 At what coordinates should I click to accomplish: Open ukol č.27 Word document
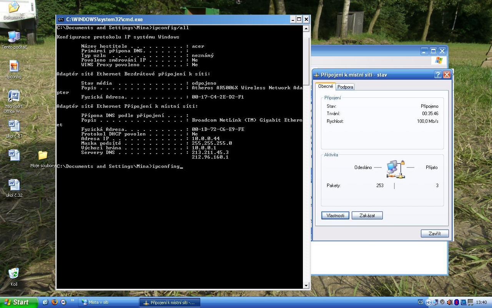point(14,126)
